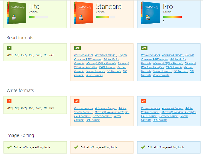Open Regular Images link in Standard read formats
This screenshot has height=156, width=203.
[x=84, y=55]
